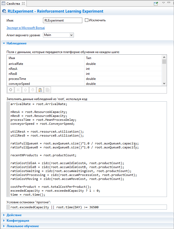Click code line starting 'ratioFullQueueB'
The height and width of the screenshot is (229, 174).
click(74, 147)
